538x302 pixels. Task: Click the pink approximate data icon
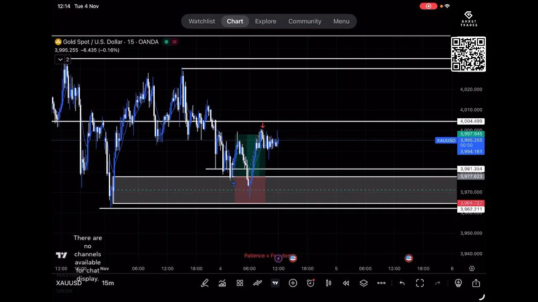point(174,42)
